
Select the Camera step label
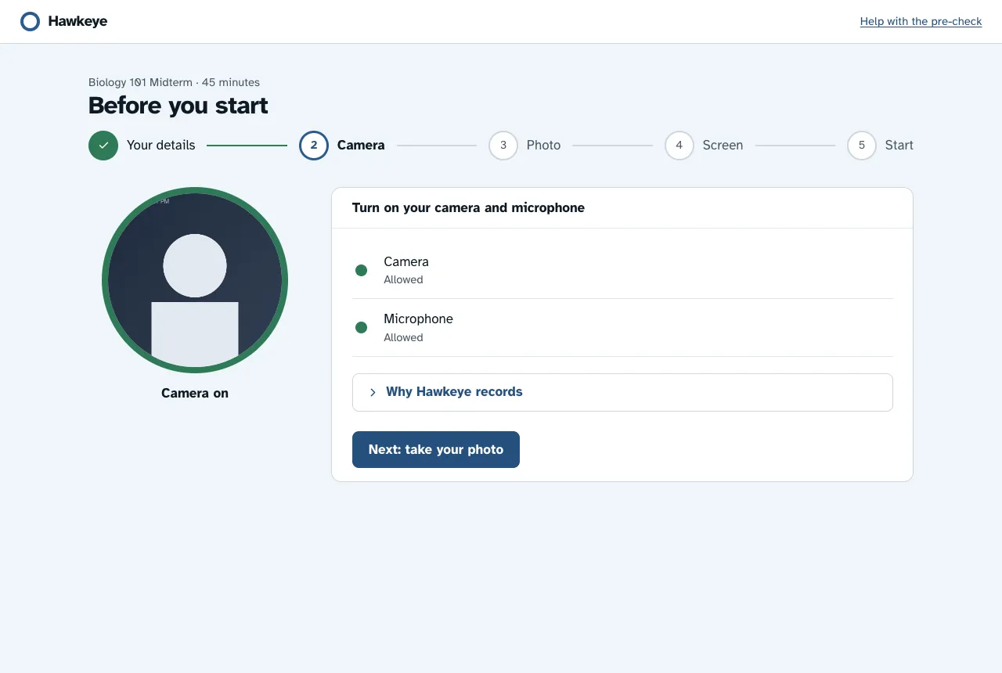point(361,145)
